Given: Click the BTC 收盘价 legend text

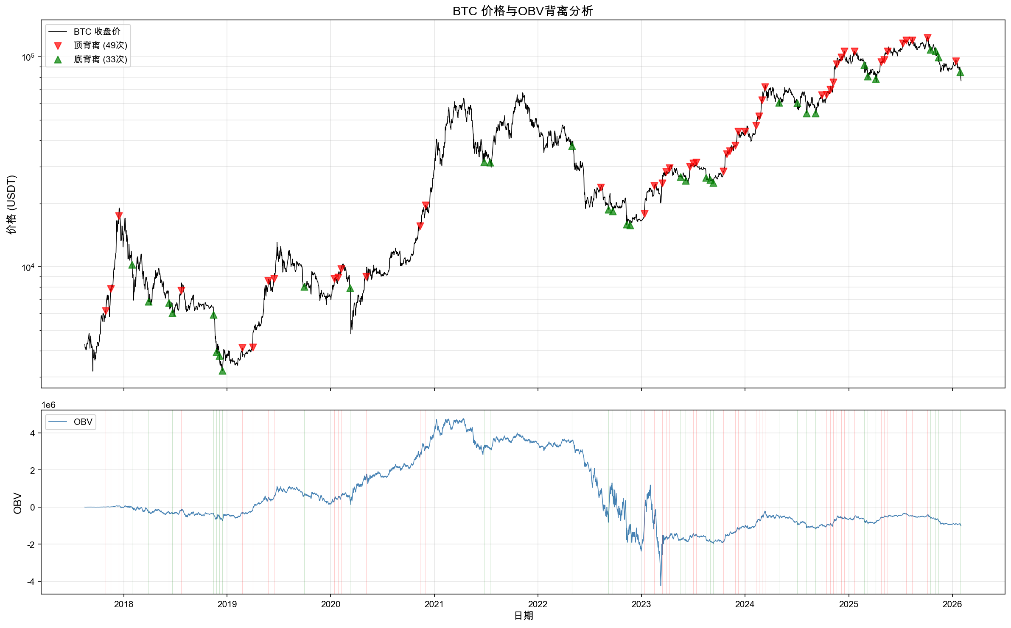Looking at the screenshot, I should 97,31.
